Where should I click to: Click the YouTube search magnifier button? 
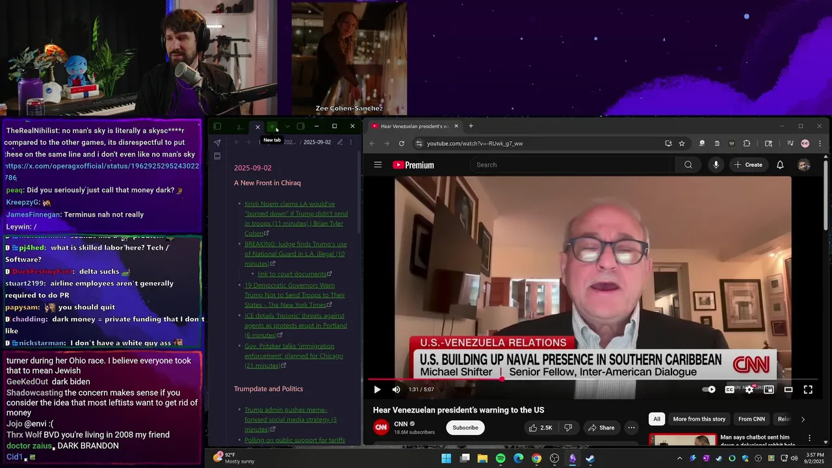coord(688,164)
